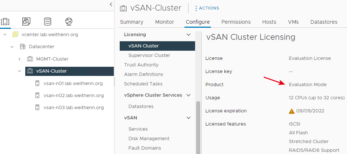Image resolution: width=347 pixels, height=154 pixels.
Task: Select vcenter.lab.weithenn.org in the inventory tree
Action: pos(49,35)
